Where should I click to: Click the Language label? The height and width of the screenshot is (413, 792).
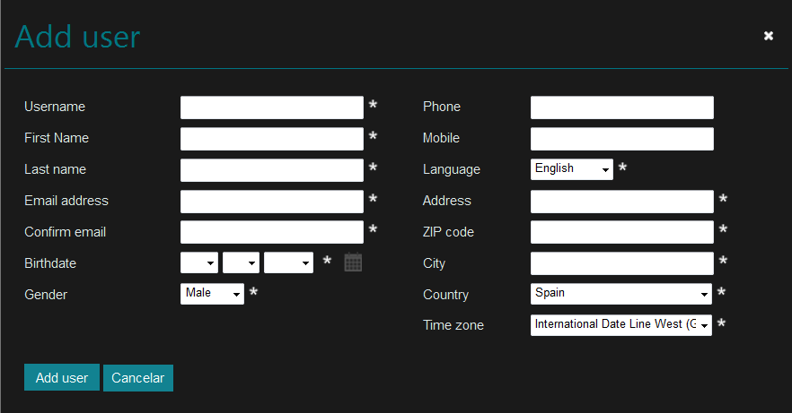coord(451,169)
